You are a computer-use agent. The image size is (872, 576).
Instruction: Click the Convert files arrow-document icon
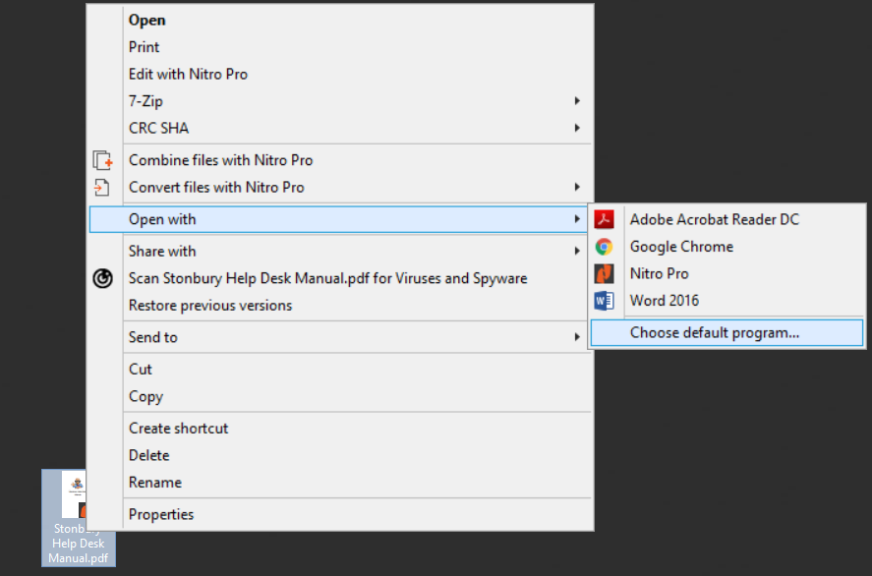tap(101, 188)
